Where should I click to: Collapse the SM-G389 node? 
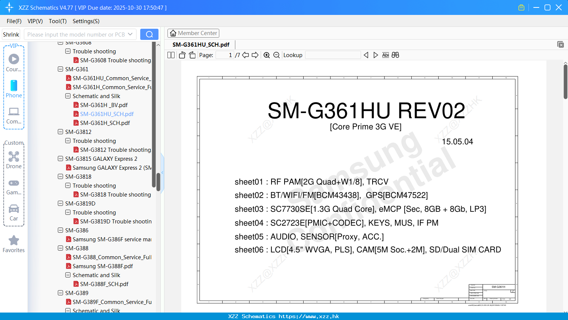point(60,293)
